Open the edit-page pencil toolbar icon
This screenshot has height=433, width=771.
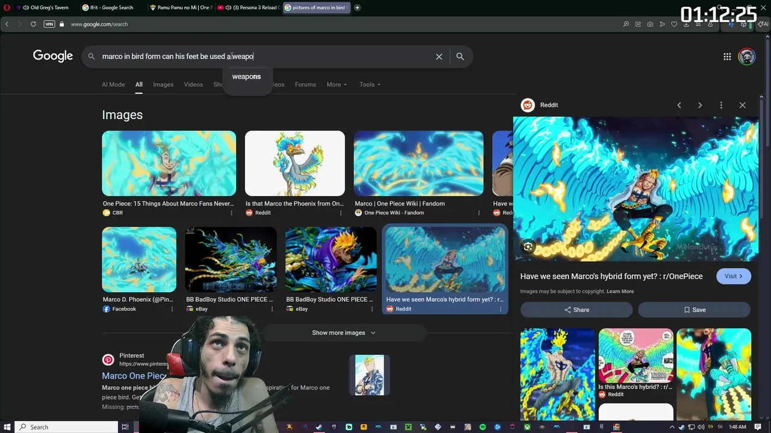(x=638, y=24)
